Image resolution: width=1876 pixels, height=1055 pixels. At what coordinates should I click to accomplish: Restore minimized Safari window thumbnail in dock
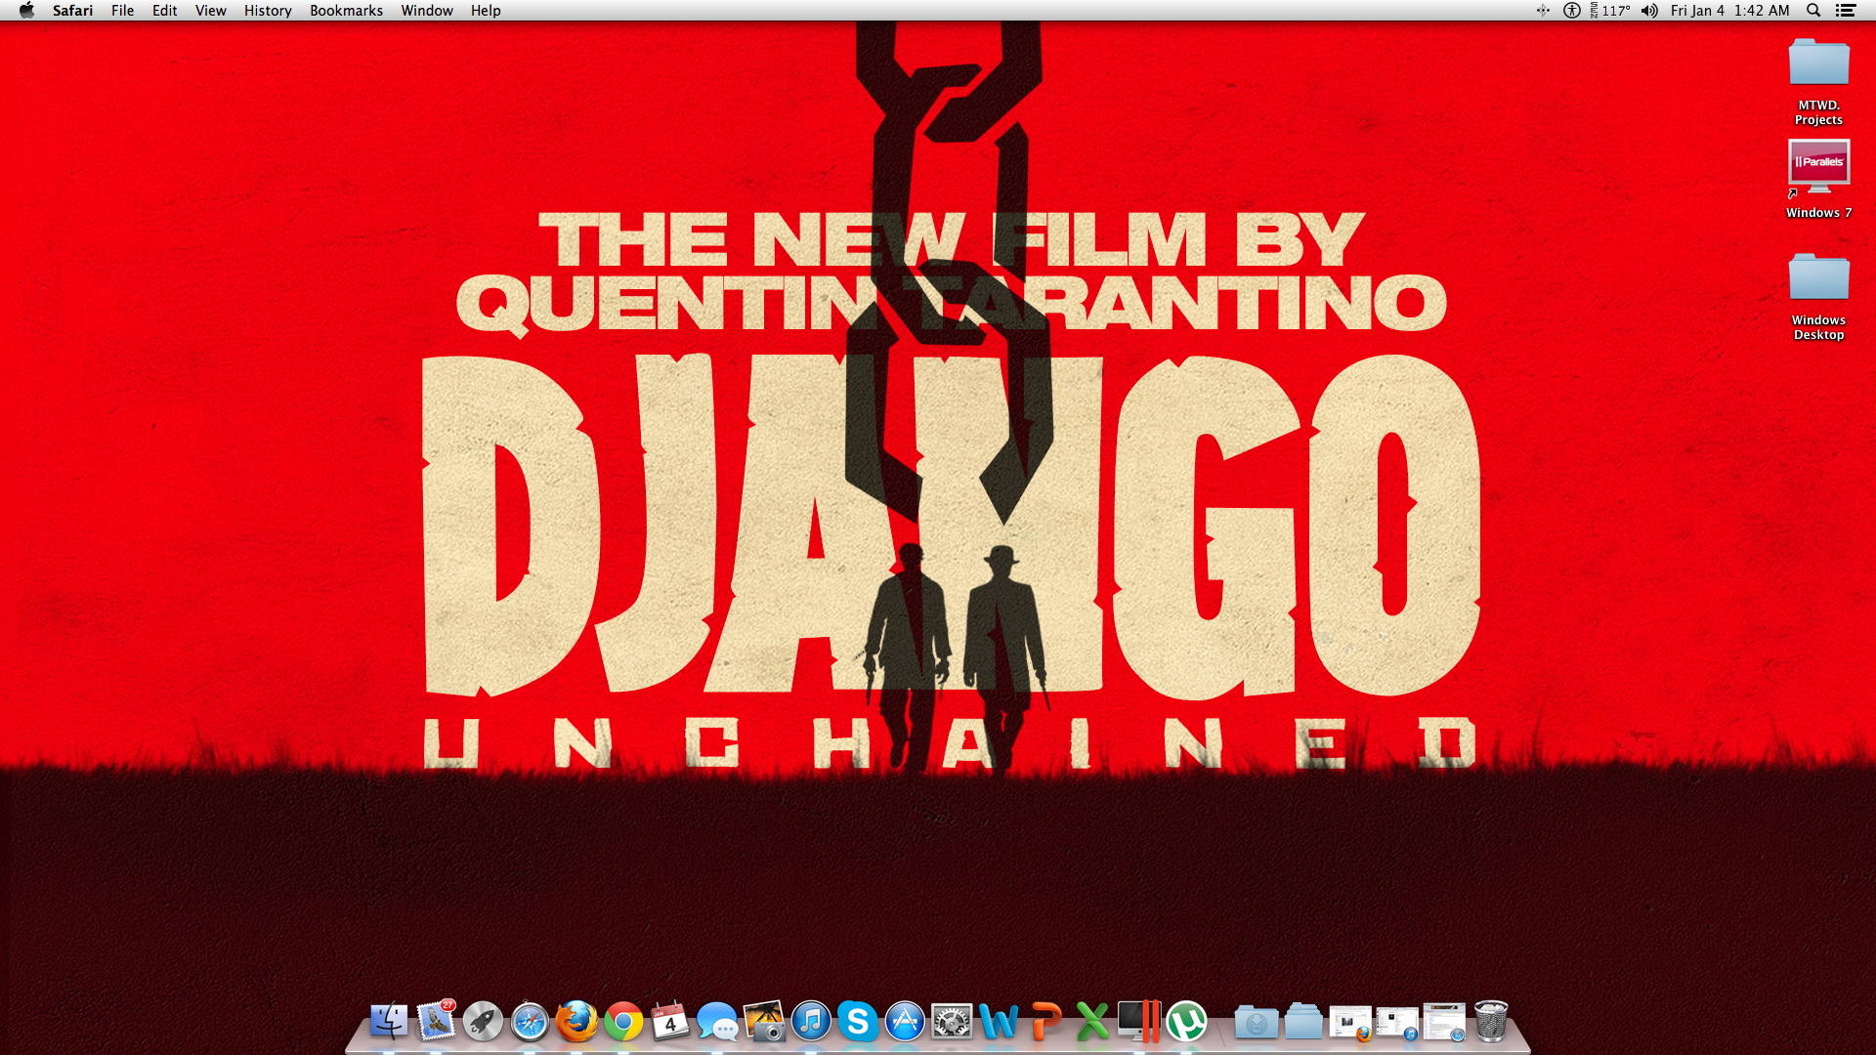pos(1444,1022)
